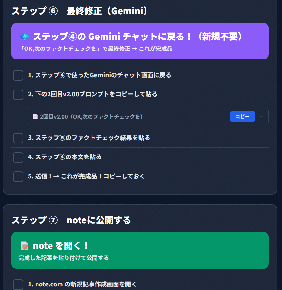282x290 pixels.
Task: Mark 送信!これが完成品 step as done
Action: tap(18, 177)
